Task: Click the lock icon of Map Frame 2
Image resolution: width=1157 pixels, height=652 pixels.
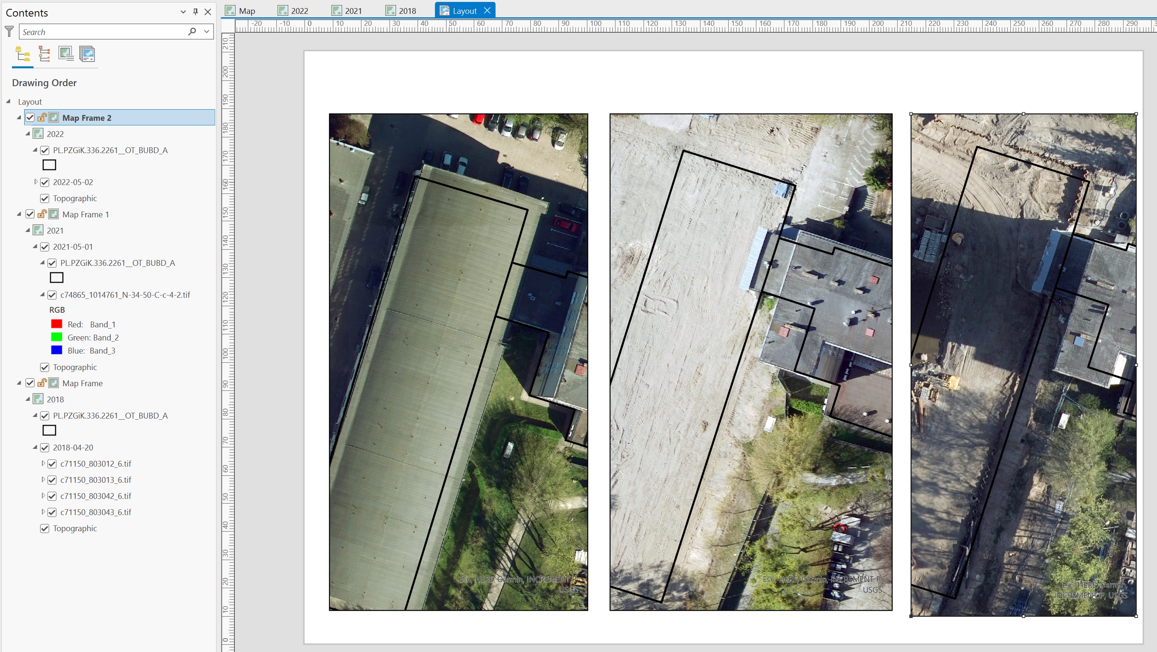Action: click(x=42, y=118)
